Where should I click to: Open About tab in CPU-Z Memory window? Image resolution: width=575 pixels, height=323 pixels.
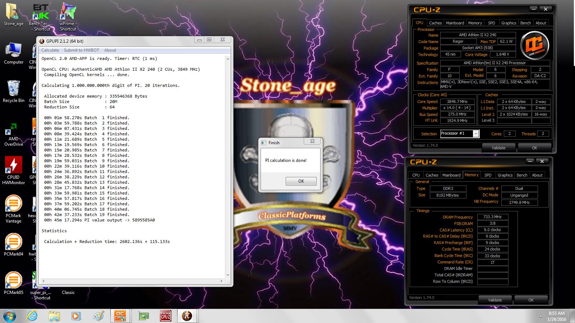[537, 175]
